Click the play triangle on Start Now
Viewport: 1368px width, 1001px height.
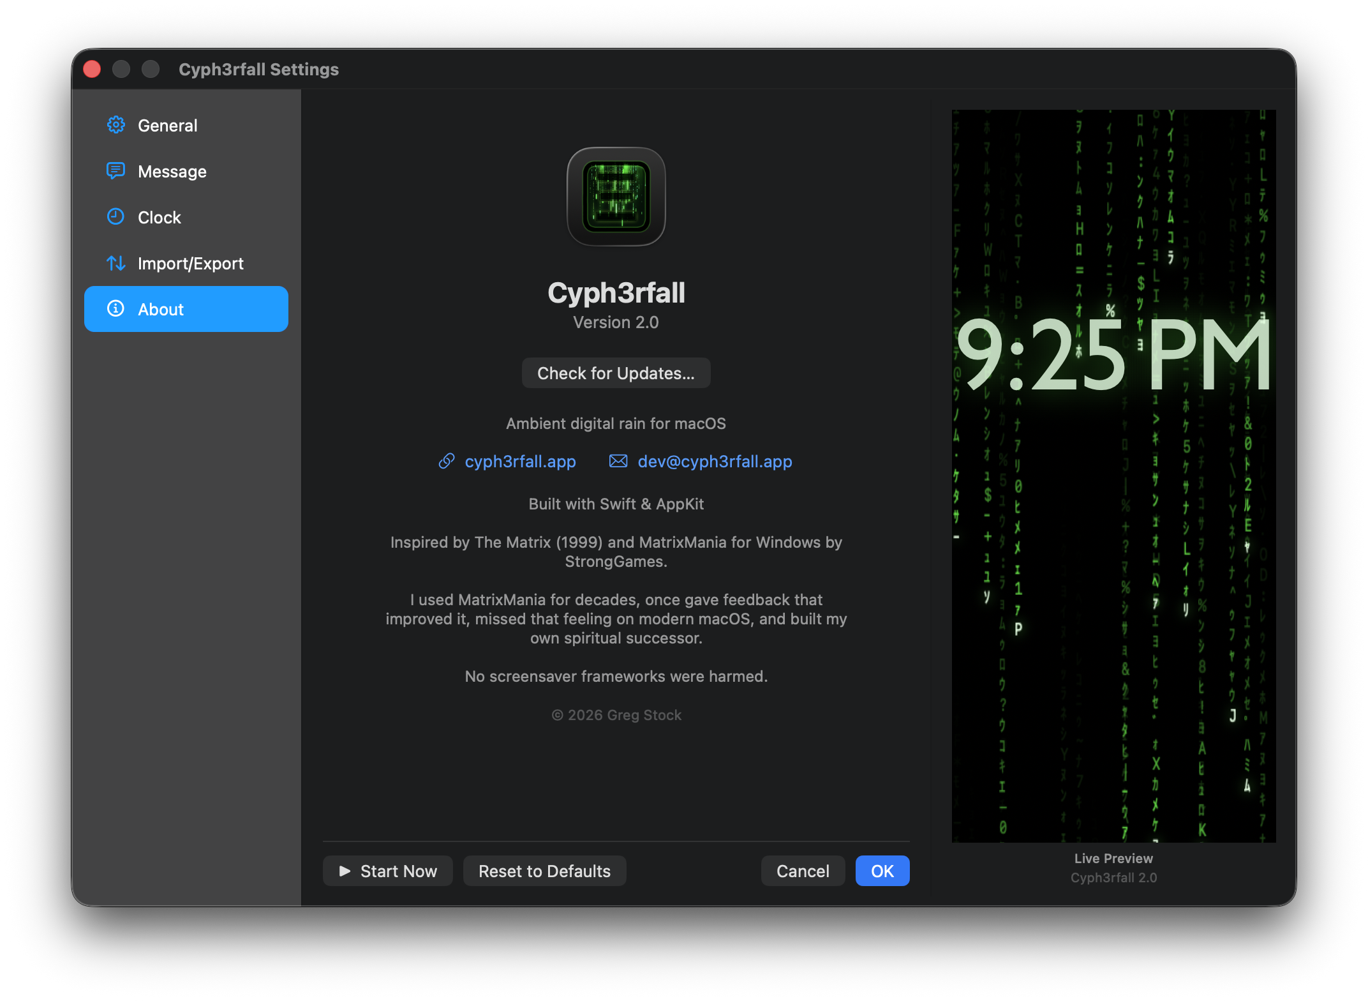click(345, 871)
